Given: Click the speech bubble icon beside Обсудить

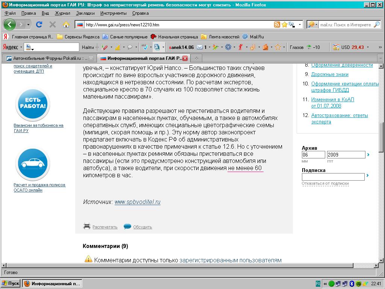Looking at the screenshot, I should [x=127, y=227].
